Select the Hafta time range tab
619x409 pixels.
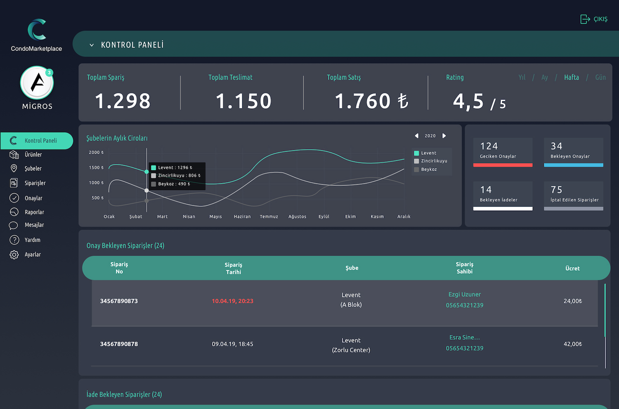pyautogui.click(x=571, y=78)
